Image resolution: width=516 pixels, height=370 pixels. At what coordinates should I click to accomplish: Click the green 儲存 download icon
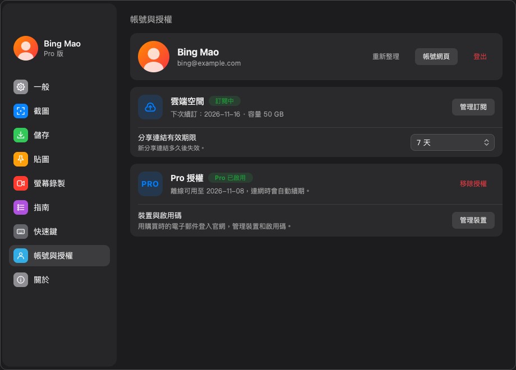pos(21,135)
